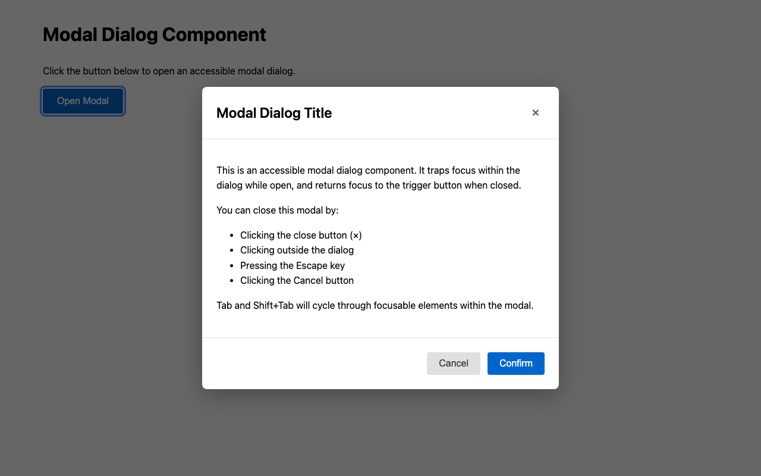Click the 'Clicking the Cancel button' list item

[297, 280]
